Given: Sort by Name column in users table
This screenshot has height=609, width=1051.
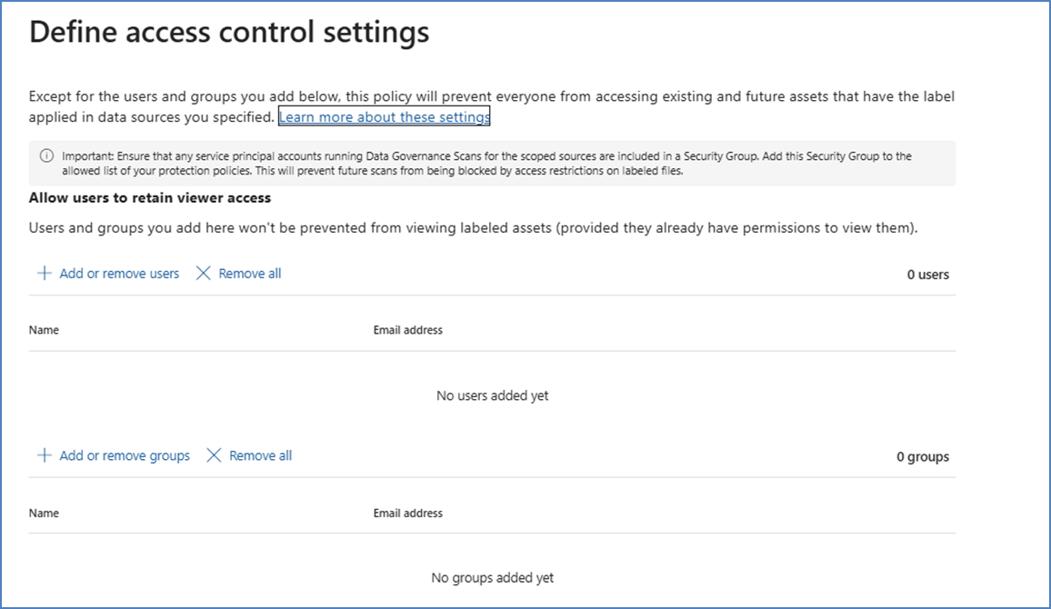Looking at the screenshot, I should 44,330.
